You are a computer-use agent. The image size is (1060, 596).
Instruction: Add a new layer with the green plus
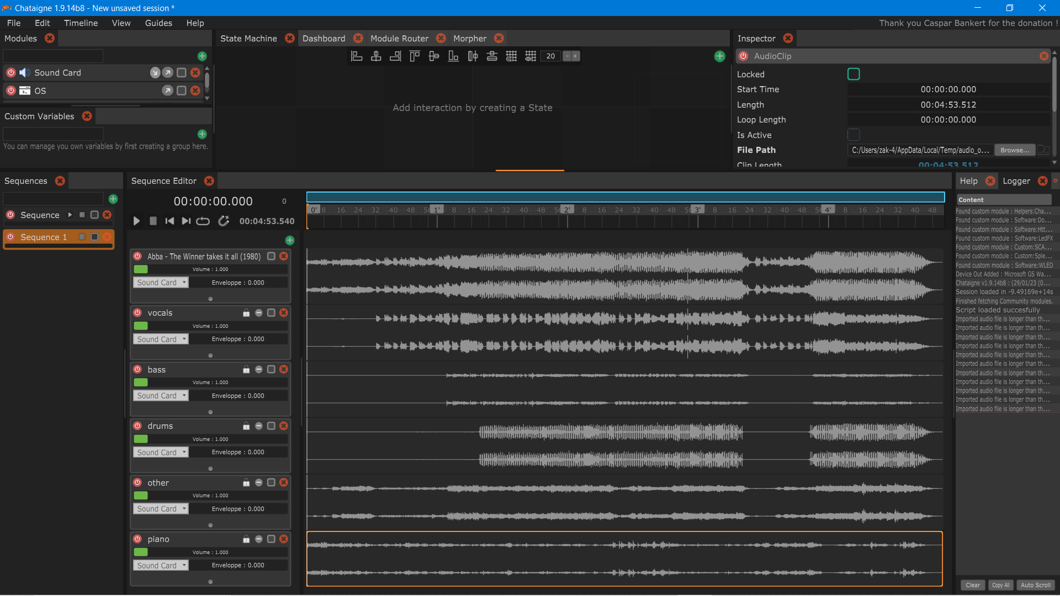pyautogui.click(x=290, y=241)
